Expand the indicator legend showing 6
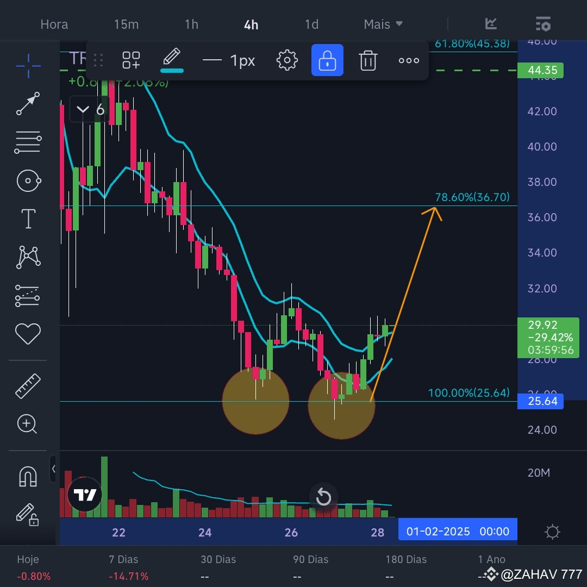The image size is (587, 587). click(90, 109)
